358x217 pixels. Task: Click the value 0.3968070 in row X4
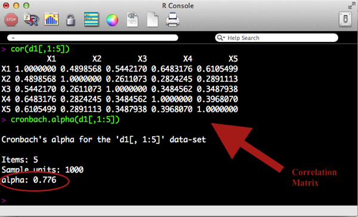click(217, 99)
